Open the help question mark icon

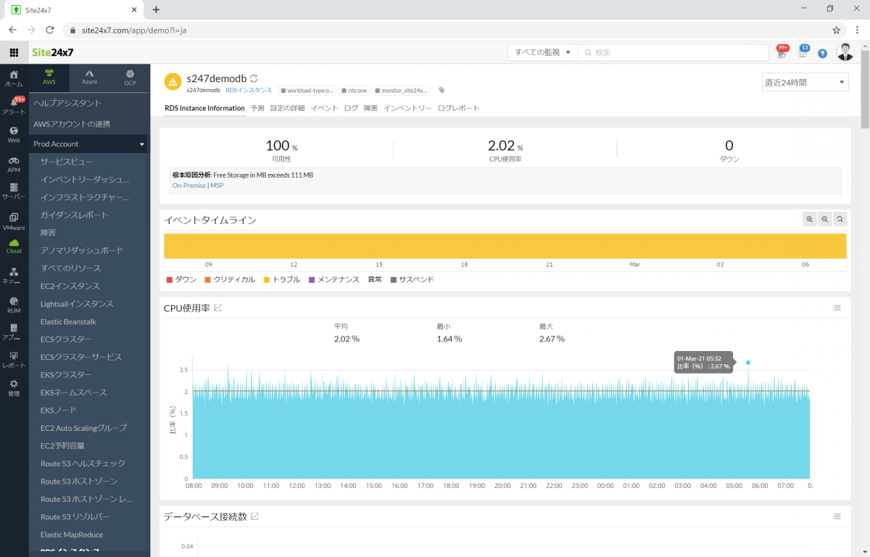click(822, 53)
